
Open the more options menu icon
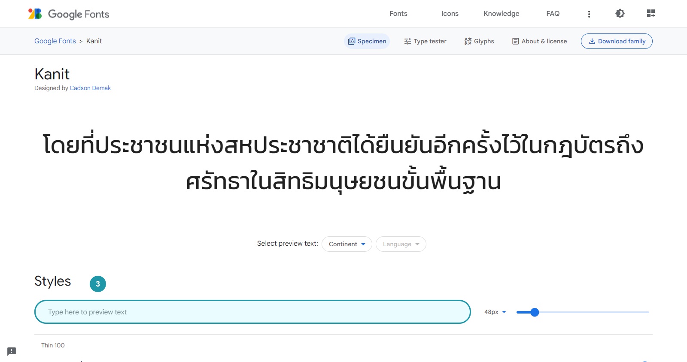(589, 14)
